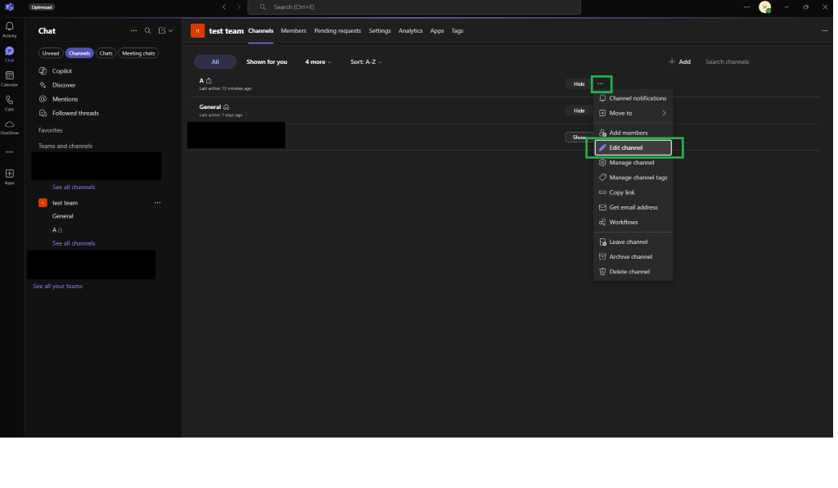Switch to the Settings tab
The height and width of the screenshot is (488, 838).
pos(380,30)
